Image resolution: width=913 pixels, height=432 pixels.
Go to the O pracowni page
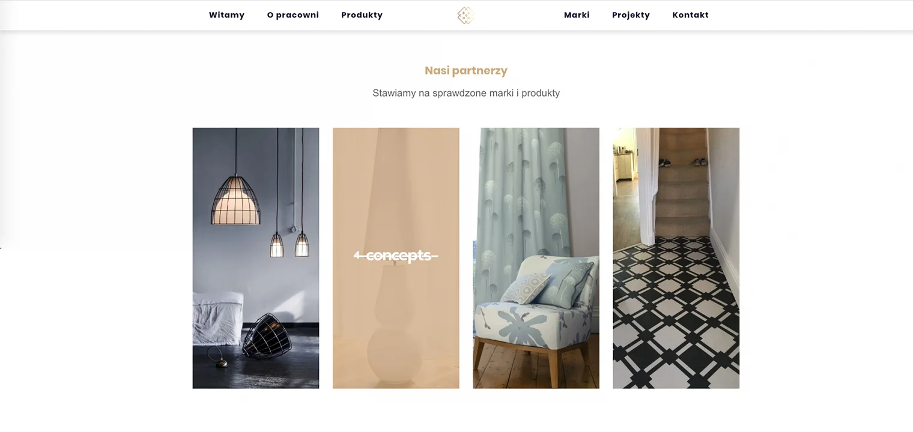pos(293,15)
